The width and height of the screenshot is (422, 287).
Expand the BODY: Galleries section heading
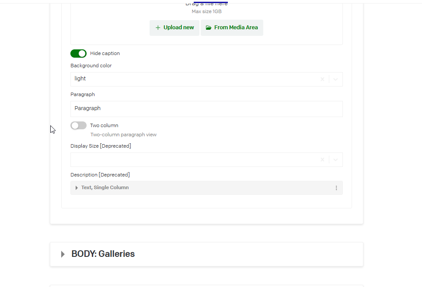[x=103, y=254]
